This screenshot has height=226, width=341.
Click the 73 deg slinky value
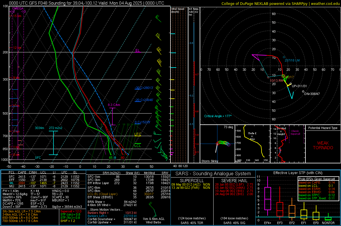228,127
